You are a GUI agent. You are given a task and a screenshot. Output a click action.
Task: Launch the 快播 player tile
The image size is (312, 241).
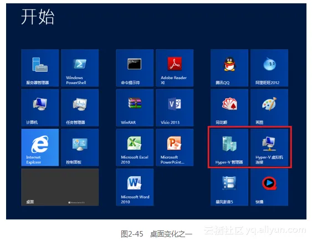click(269, 187)
